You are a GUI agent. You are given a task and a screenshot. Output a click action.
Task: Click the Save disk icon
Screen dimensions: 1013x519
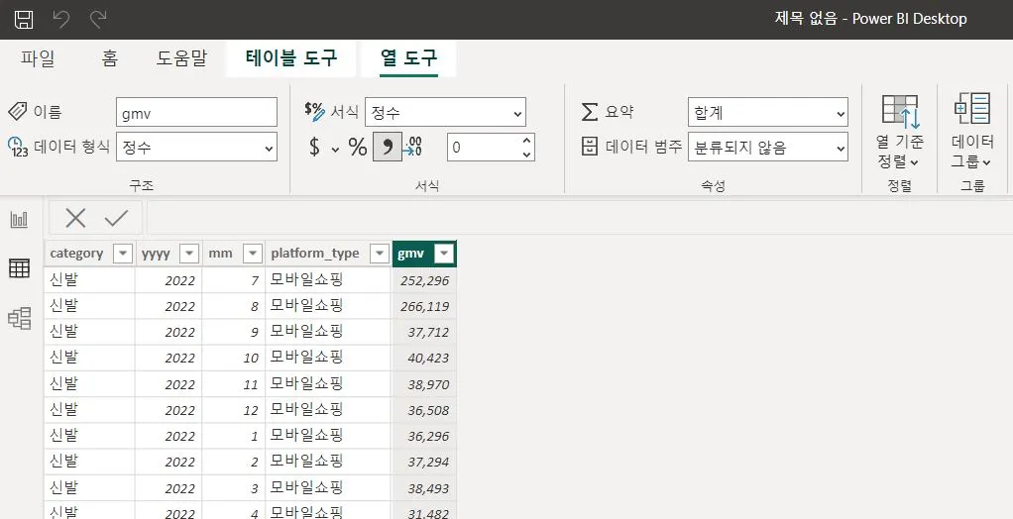point(24,19)
